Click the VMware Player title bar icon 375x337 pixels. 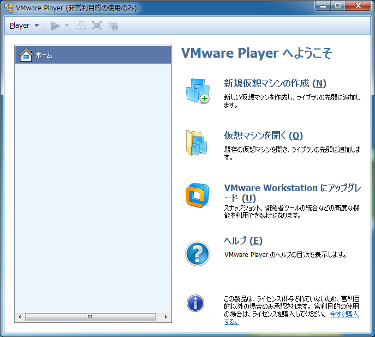coord(9,8)
